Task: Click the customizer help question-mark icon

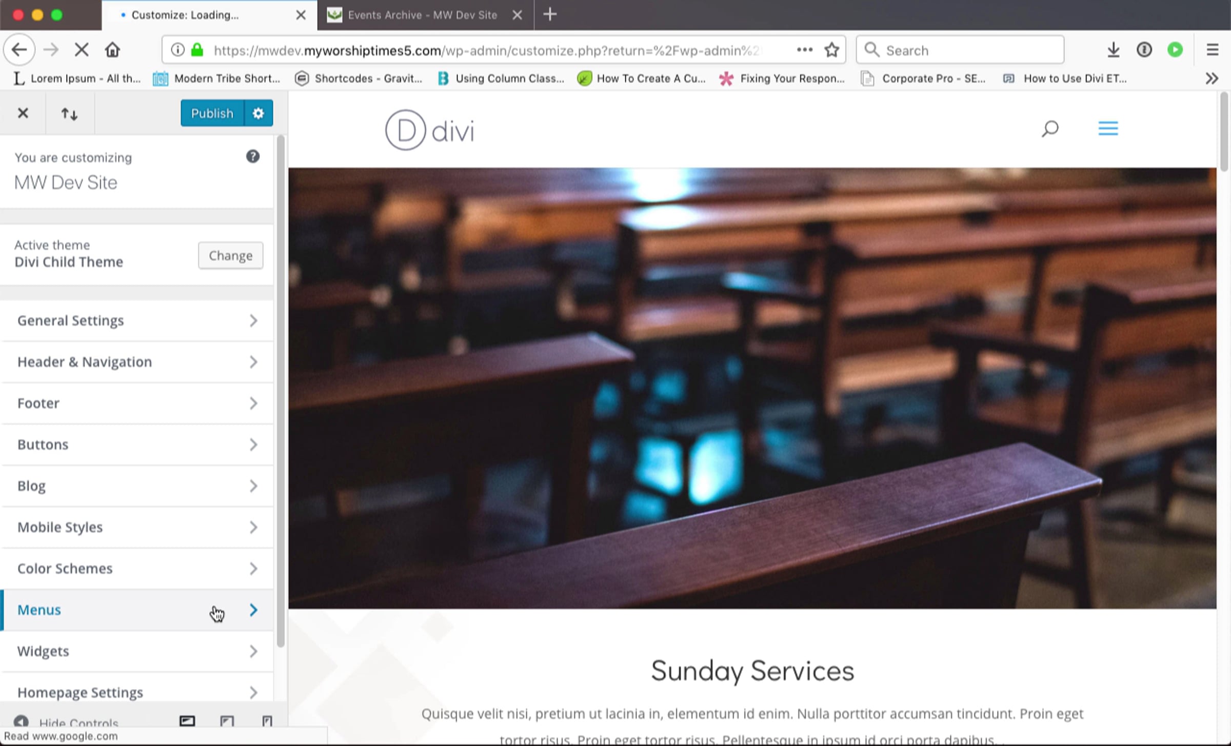Action: 252,156
